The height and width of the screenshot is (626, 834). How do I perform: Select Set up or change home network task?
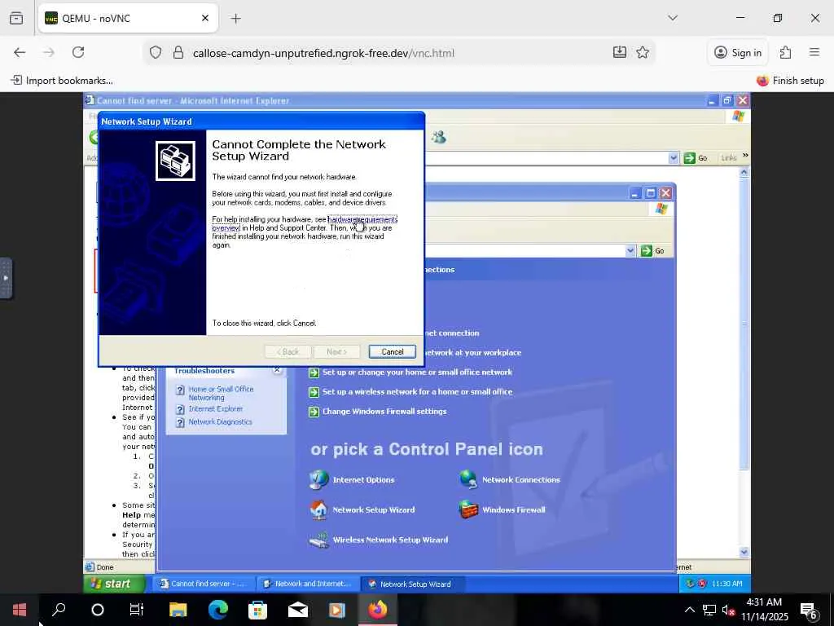(418, 372)
